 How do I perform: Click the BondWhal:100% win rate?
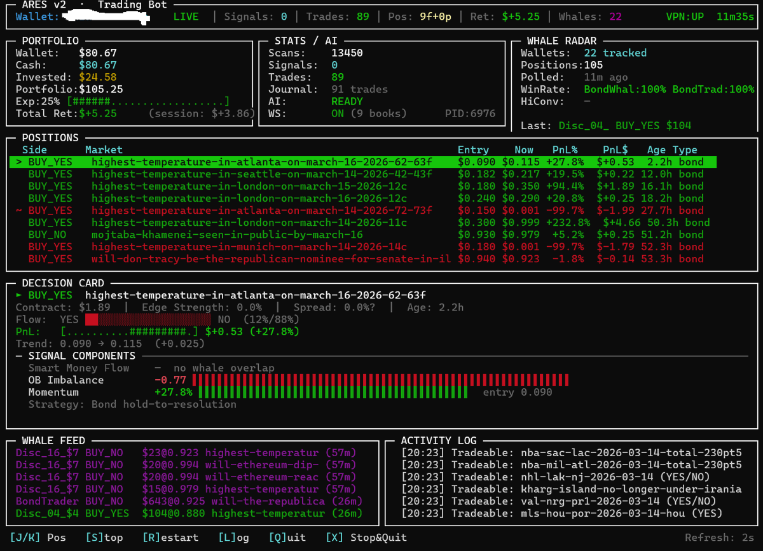pos(625,90)
